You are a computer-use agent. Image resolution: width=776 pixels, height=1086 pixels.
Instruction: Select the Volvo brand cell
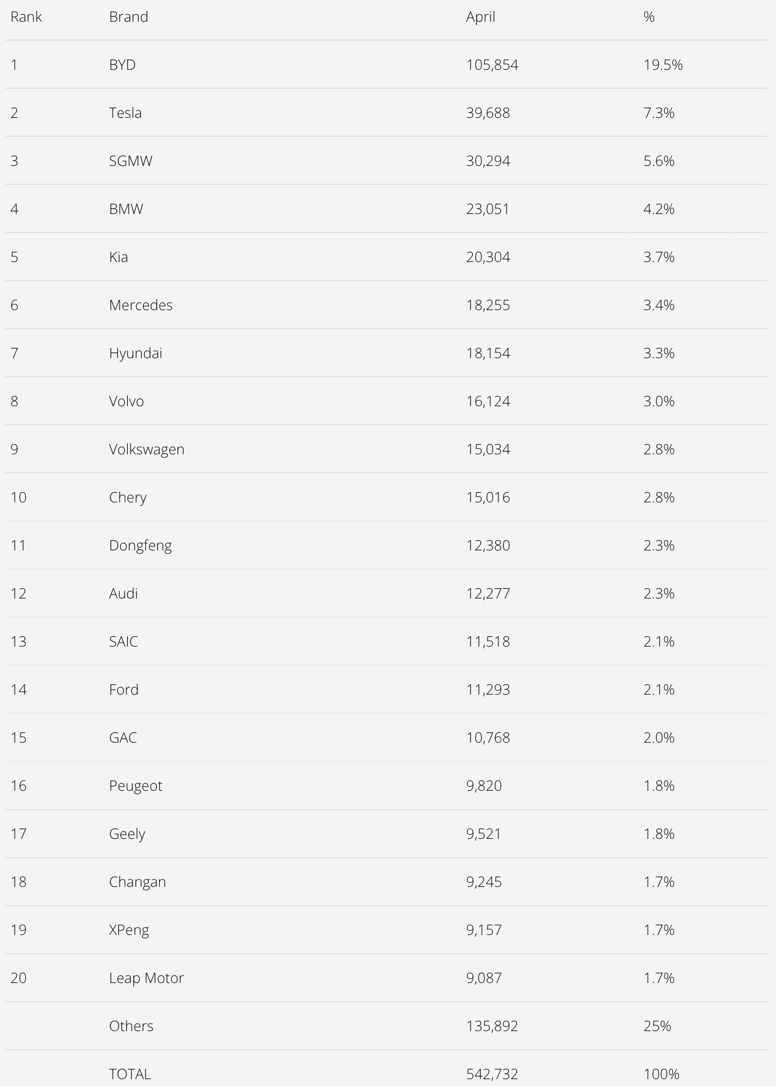tap(126, 401)
